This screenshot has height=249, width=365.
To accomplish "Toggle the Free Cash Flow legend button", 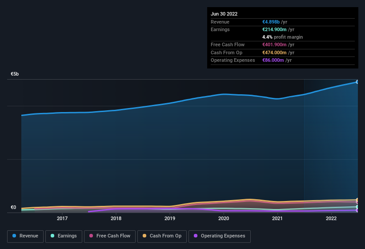I will click(x=110, y=236).
